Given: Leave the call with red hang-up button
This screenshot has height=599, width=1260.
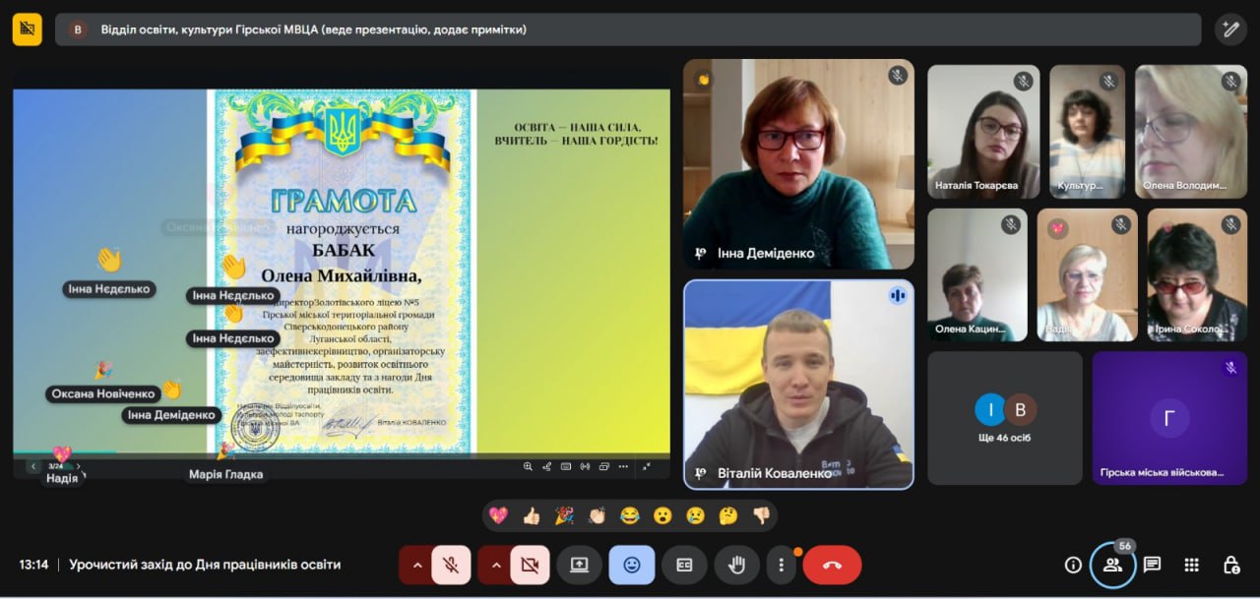Looking at the screenshot, I should click(x=832, y=565).
